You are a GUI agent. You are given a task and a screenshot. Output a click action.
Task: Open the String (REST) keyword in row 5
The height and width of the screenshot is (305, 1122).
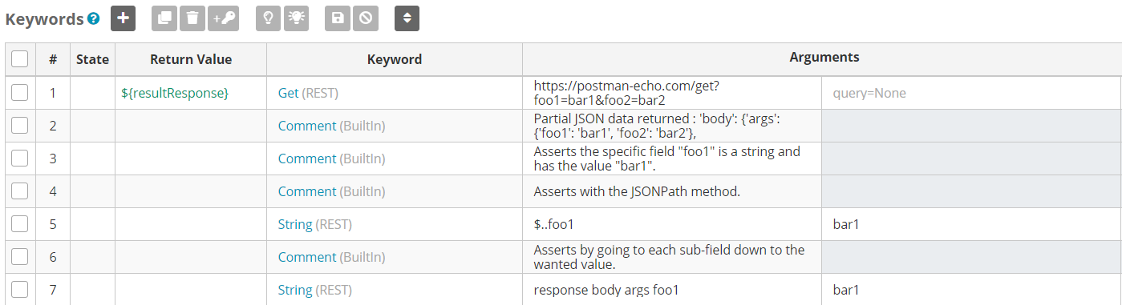click(x=314, y=224)
